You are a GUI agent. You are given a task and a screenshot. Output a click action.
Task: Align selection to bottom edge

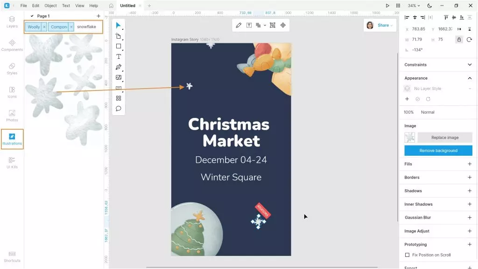(462, 17)
